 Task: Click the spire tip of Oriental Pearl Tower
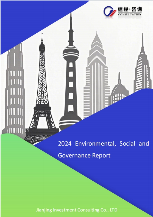71,21
